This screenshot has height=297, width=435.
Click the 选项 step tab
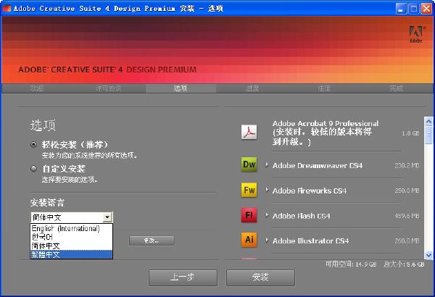tap(181, 88)
